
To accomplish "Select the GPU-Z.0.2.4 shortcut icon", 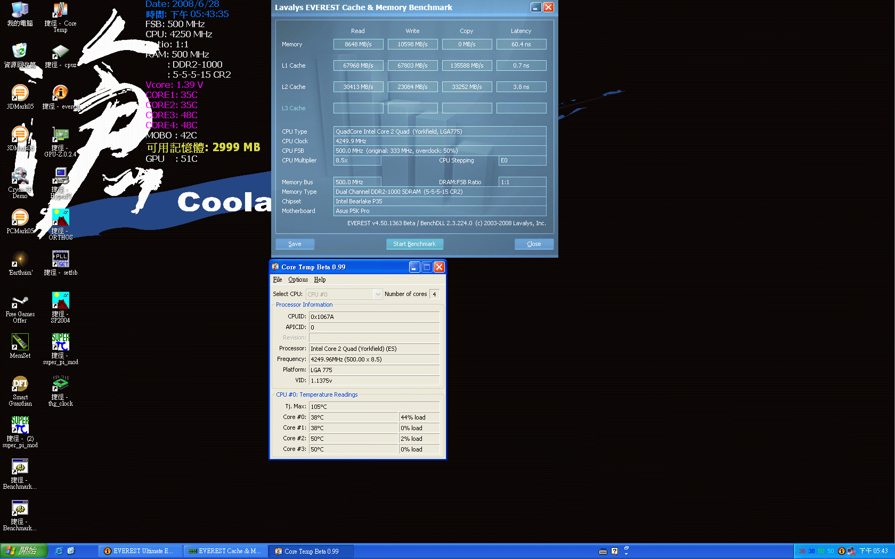I will click(60, 142).
